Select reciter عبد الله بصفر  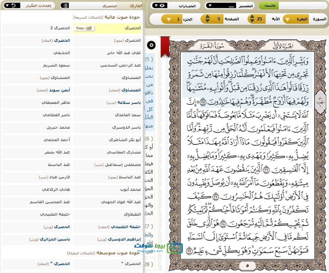click(x=36, y=152)
